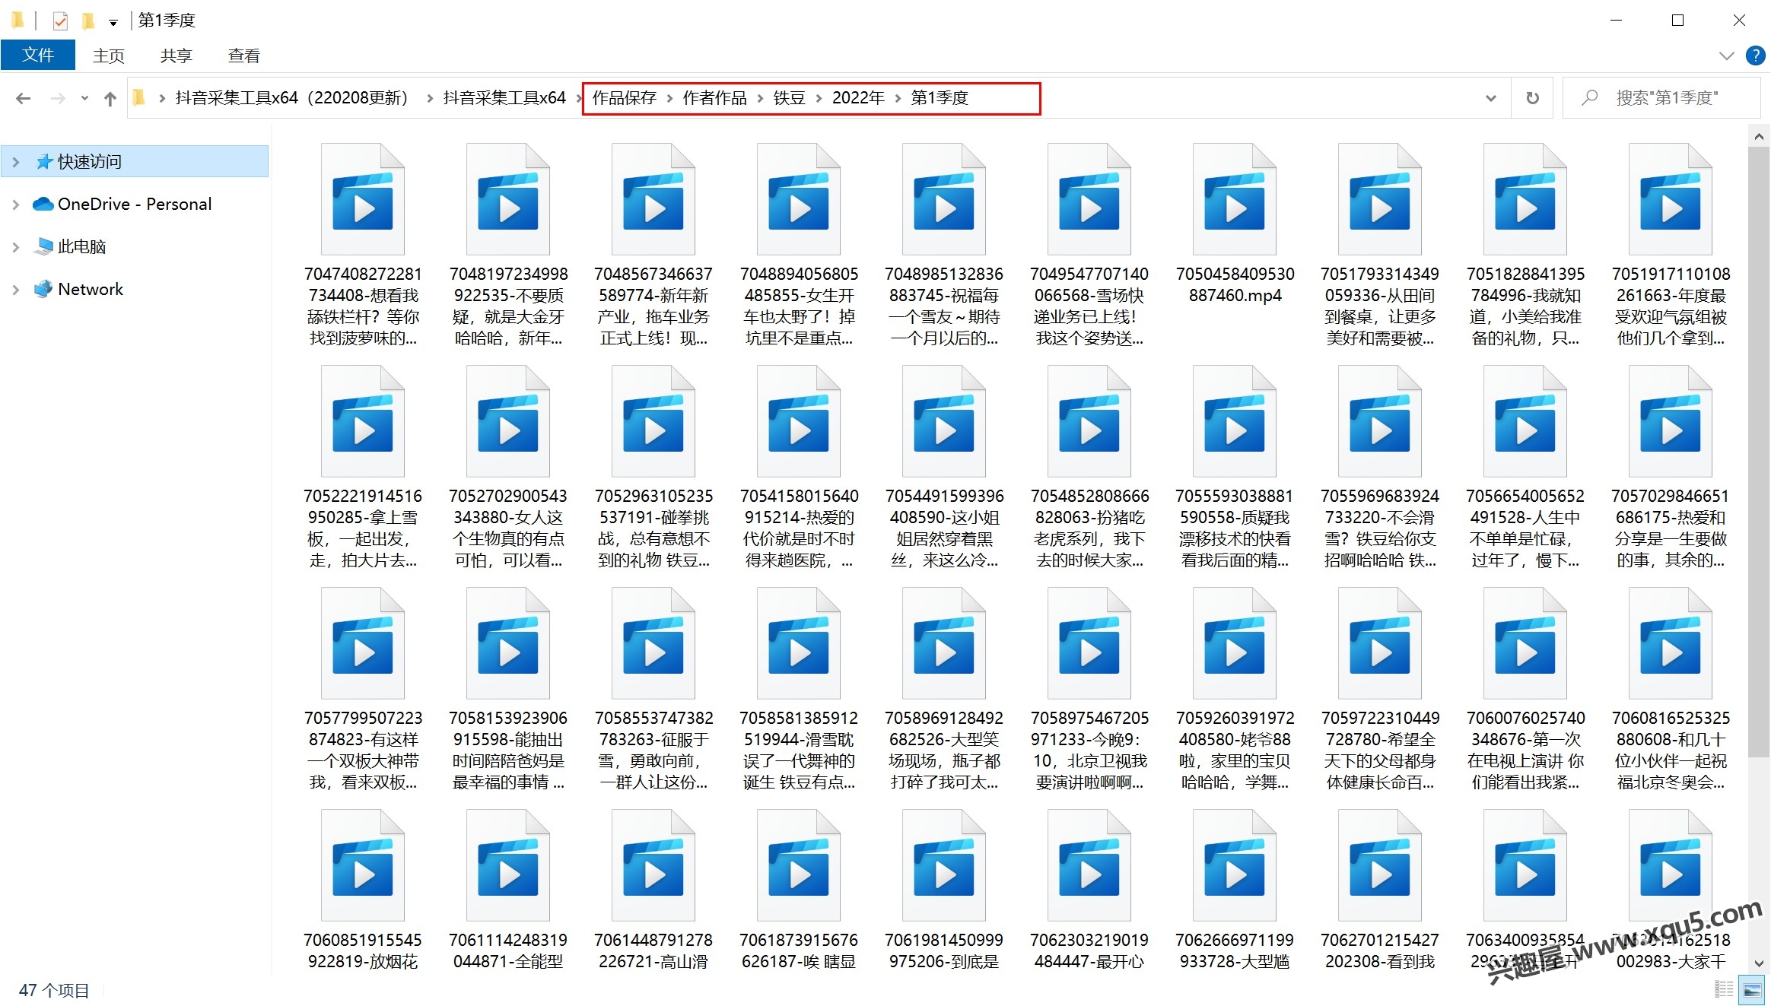1771x1006 pixels.
Task: Click the Up one level arrow
Action: 110,98
